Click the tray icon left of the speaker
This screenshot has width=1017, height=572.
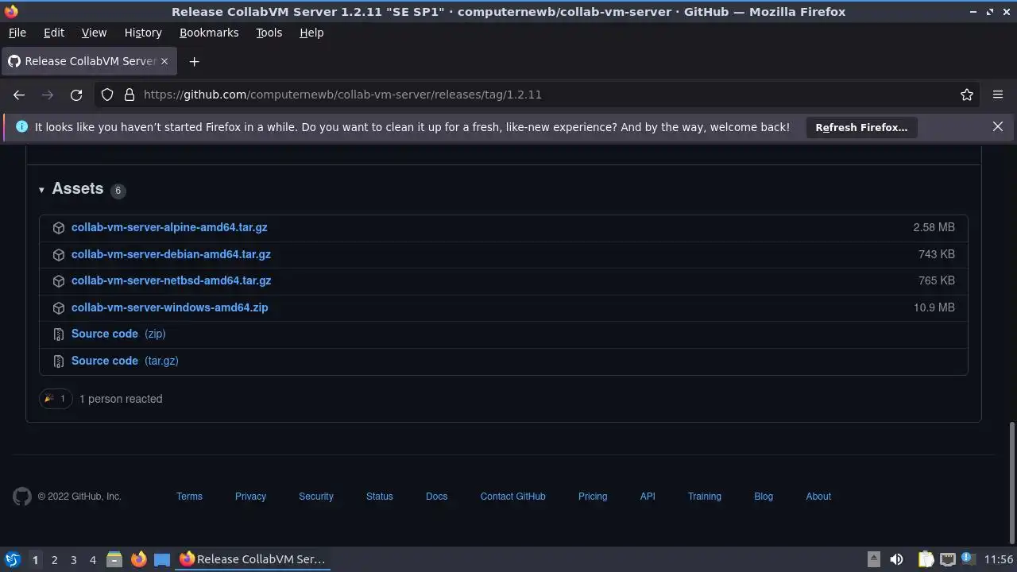tap(873, 559)
